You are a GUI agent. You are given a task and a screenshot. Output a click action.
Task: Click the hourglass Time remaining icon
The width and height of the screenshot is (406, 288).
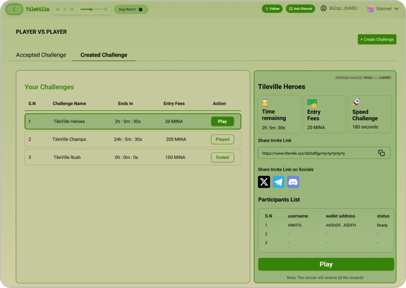pyautogui.click(x=265, y=103)
